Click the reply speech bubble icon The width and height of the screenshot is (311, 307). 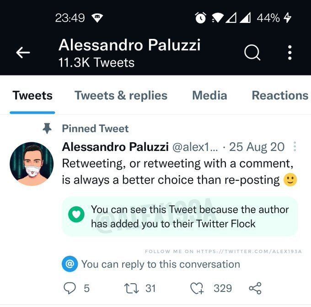(69, 288)
